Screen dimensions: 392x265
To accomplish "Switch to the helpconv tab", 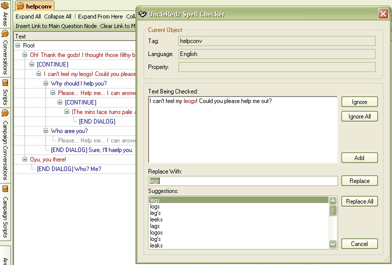I will coord(34,6).
